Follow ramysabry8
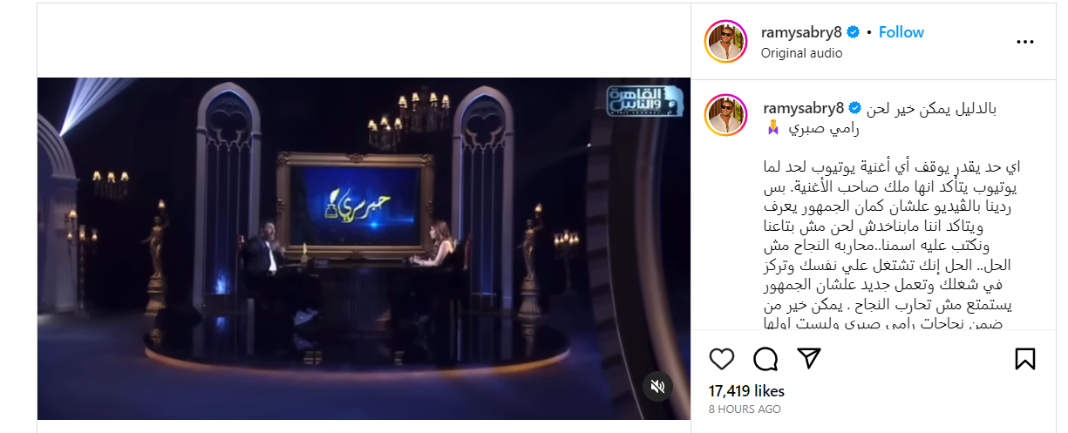Screen dimensions: 1068x433 [901, 32]
